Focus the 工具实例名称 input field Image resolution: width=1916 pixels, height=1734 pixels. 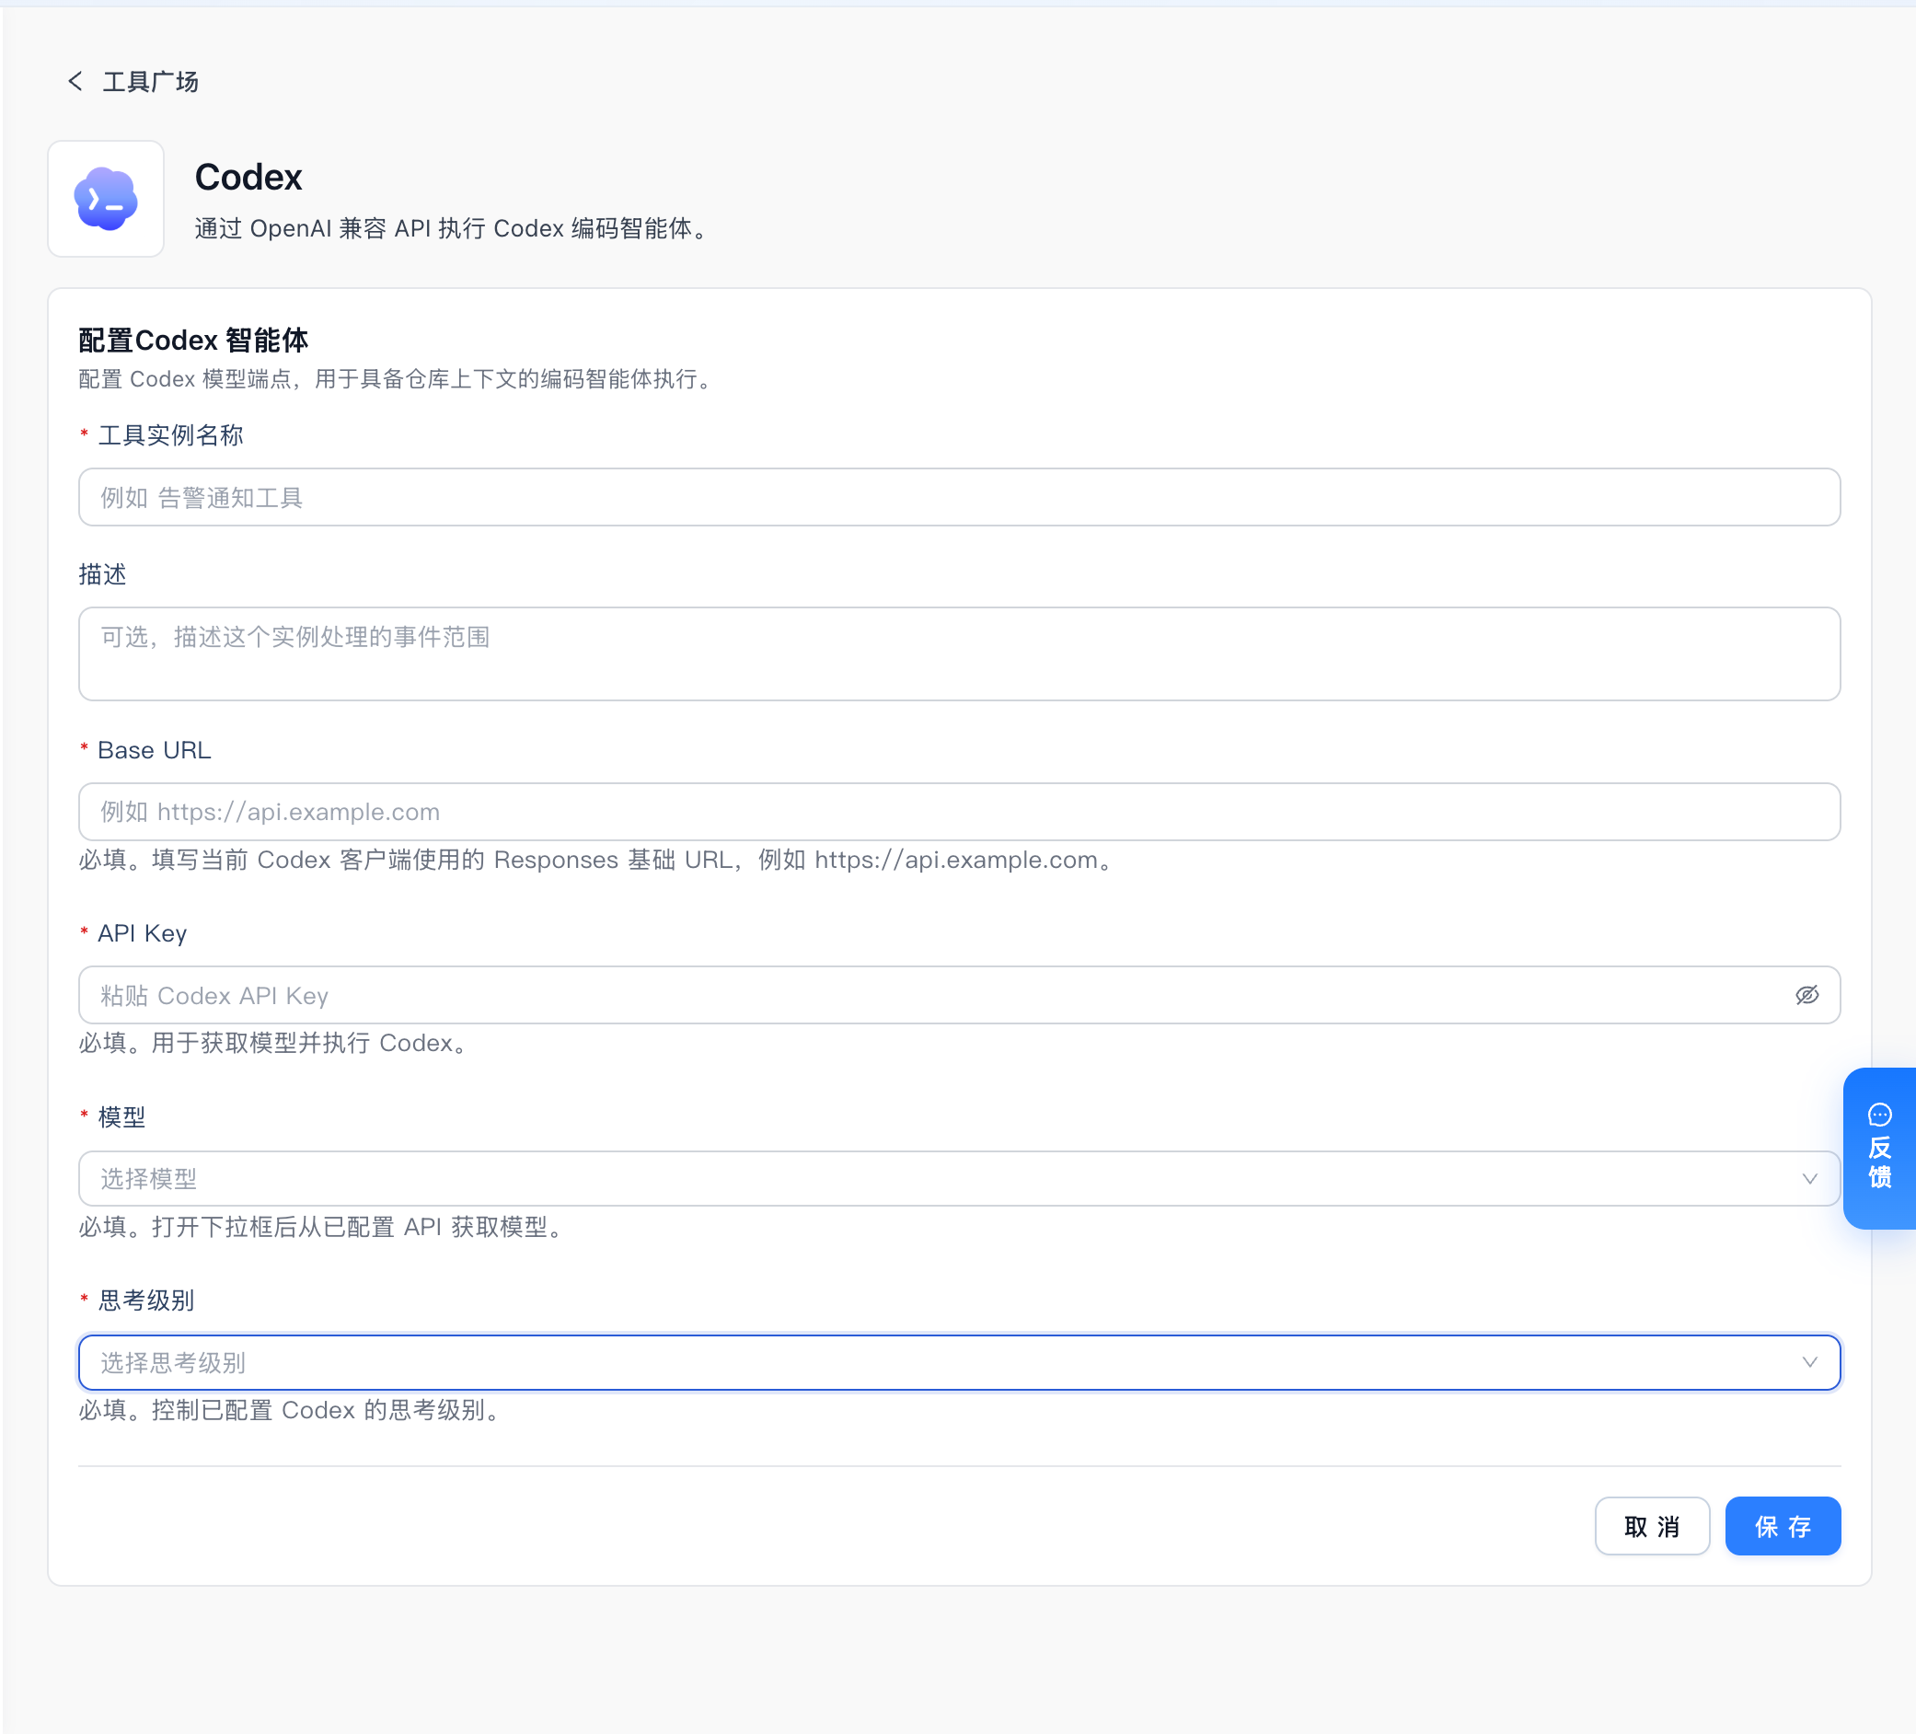tap(959, 497)
